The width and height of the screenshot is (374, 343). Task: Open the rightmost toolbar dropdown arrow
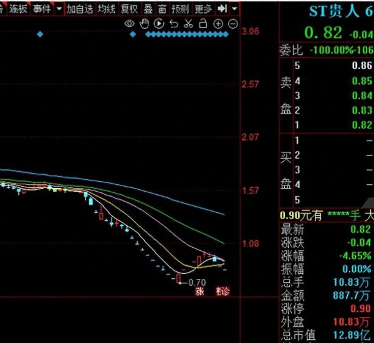point(234,9)
